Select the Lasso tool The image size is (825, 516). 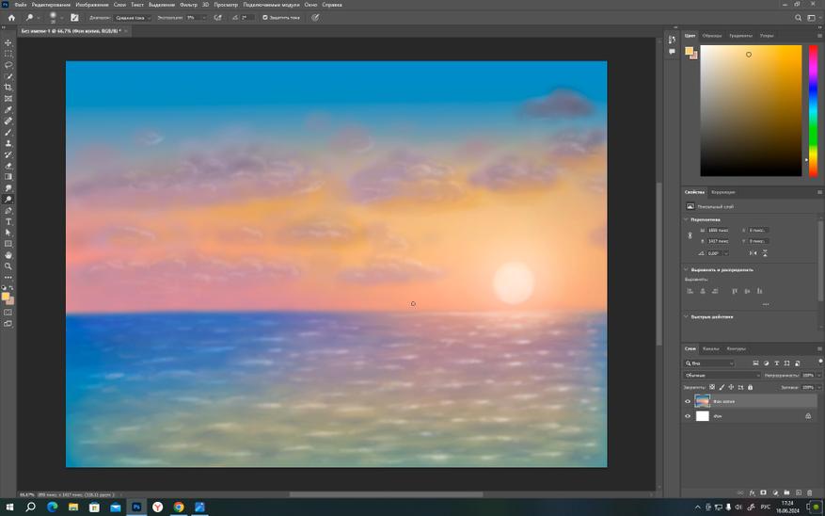(x=8, y=65)
